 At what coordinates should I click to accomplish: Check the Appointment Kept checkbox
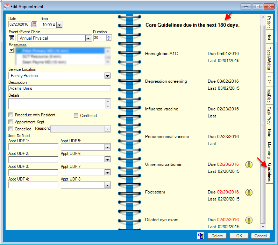11,122
